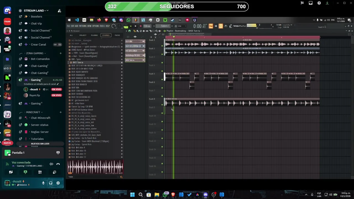Click the NUEVO server notifications pill
The width and height of the screenshot is (354, 199).
7,143
